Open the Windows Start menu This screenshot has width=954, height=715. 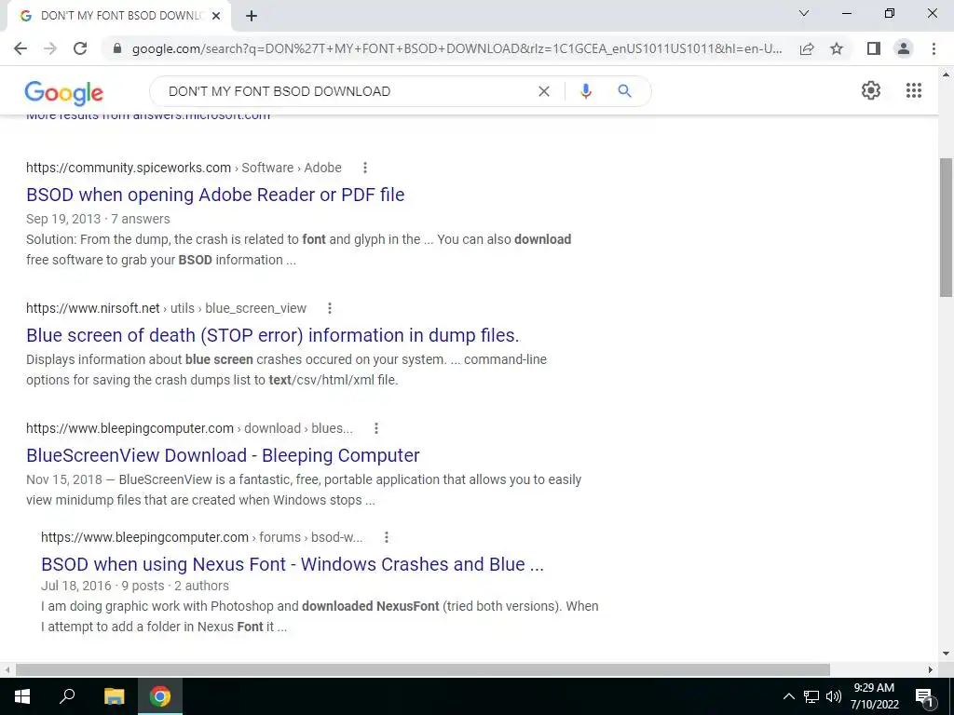(x=22, y=696)
